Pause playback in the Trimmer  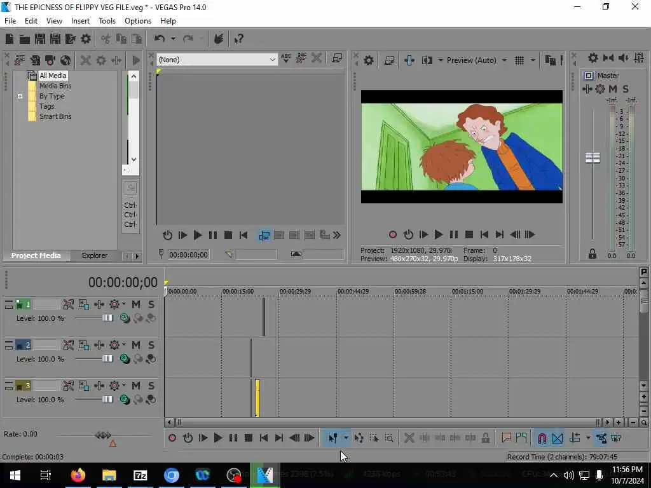212,236
